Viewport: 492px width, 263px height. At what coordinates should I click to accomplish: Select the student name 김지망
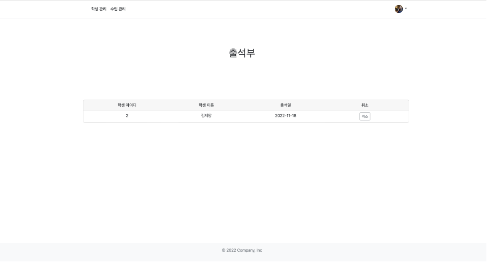(x=207, y=116)
